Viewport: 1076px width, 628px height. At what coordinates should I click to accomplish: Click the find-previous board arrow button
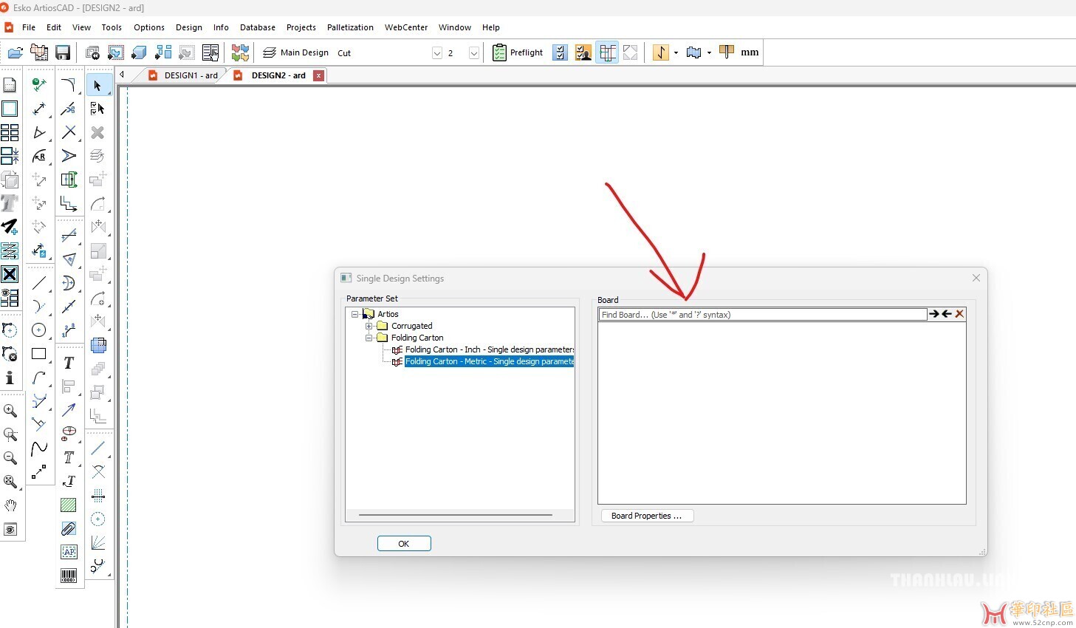(947, 314)
